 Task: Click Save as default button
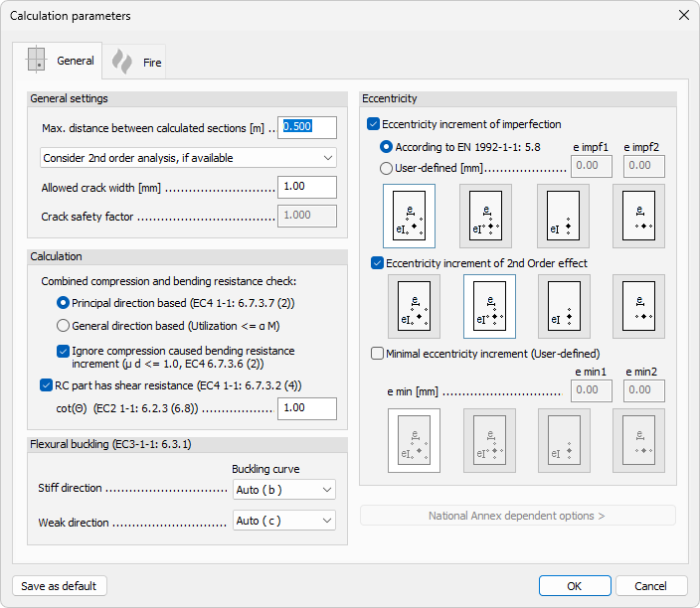(x=60, y=586)
